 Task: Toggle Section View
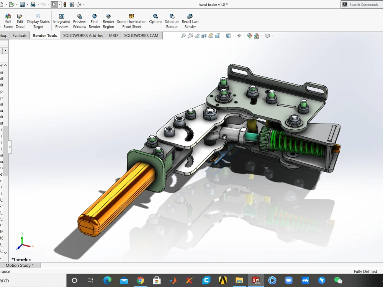click(204, 36)
